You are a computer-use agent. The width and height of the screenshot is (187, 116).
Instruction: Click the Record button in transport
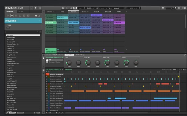click(71, 8)
